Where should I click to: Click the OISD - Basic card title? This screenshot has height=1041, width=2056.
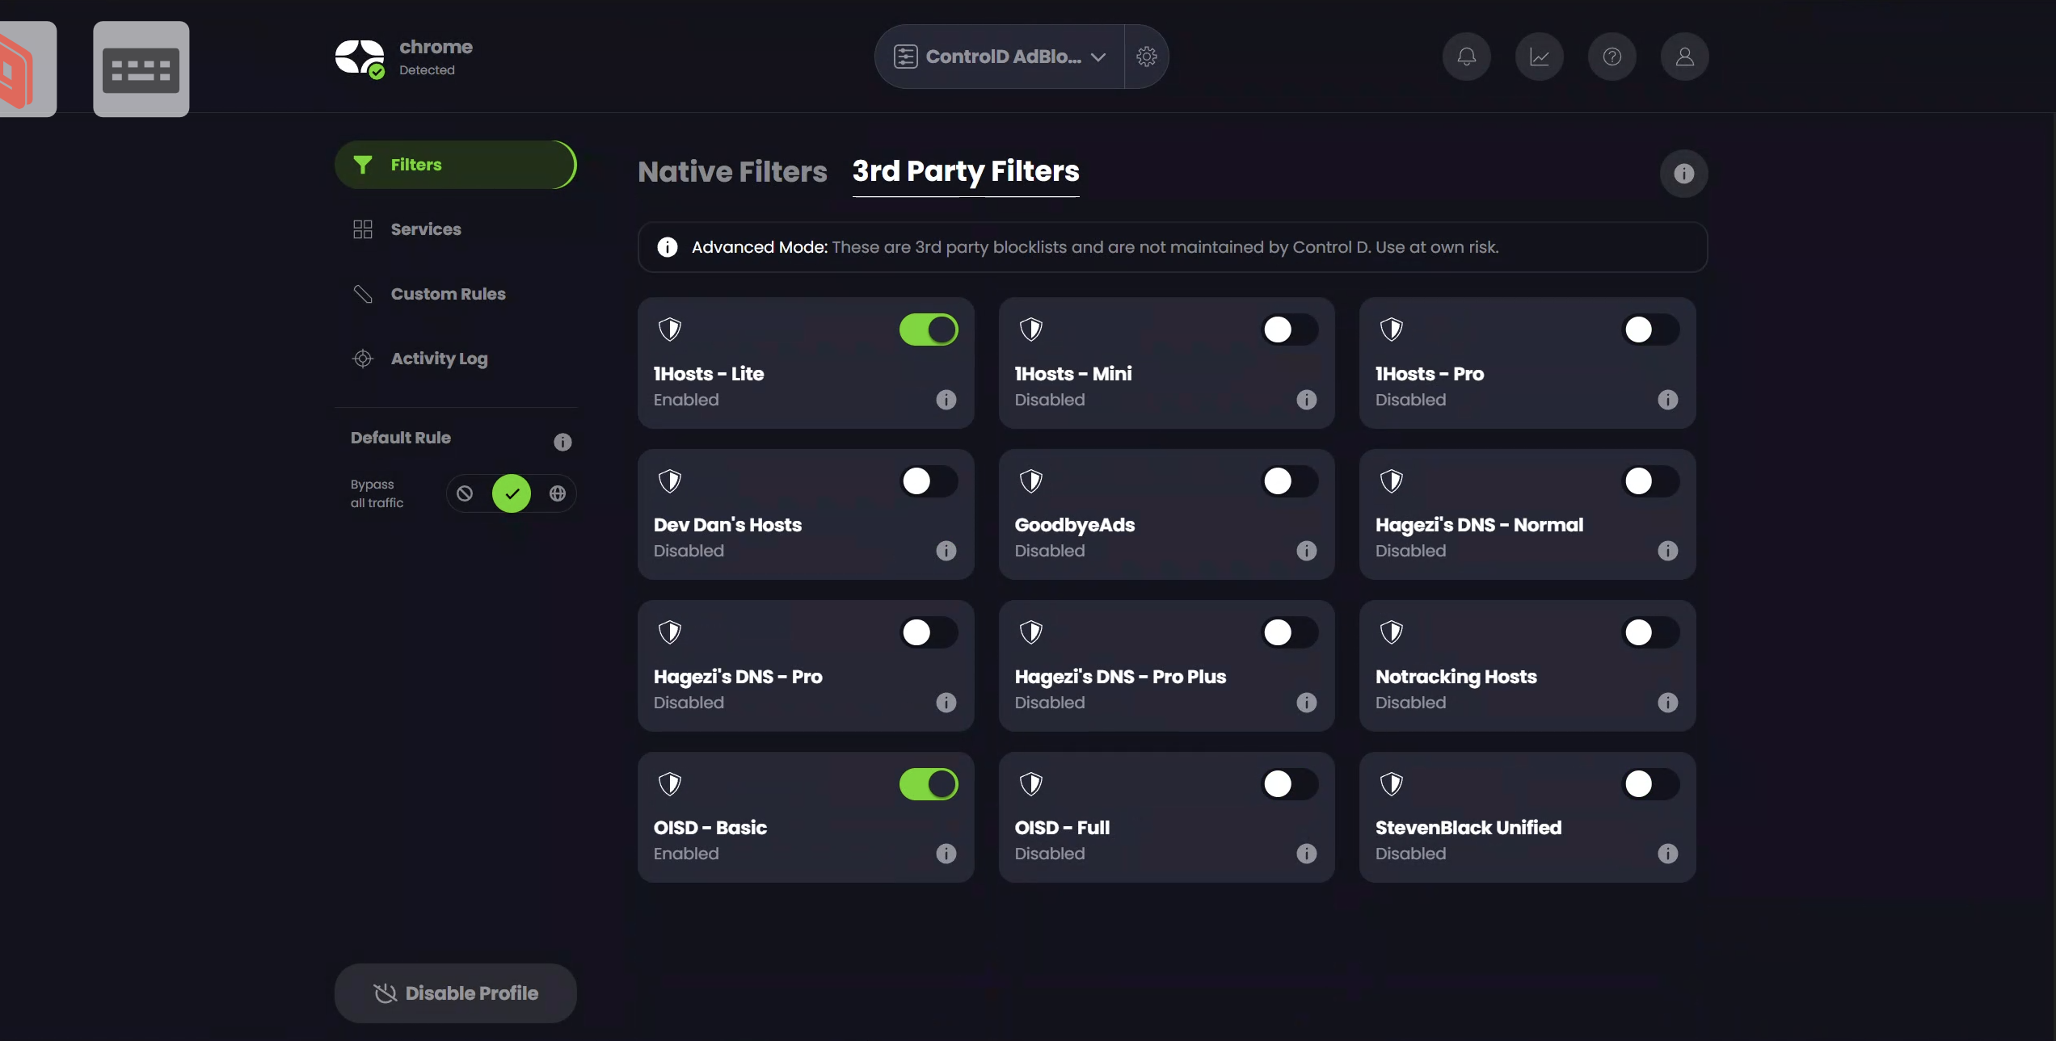coord(710,828)
